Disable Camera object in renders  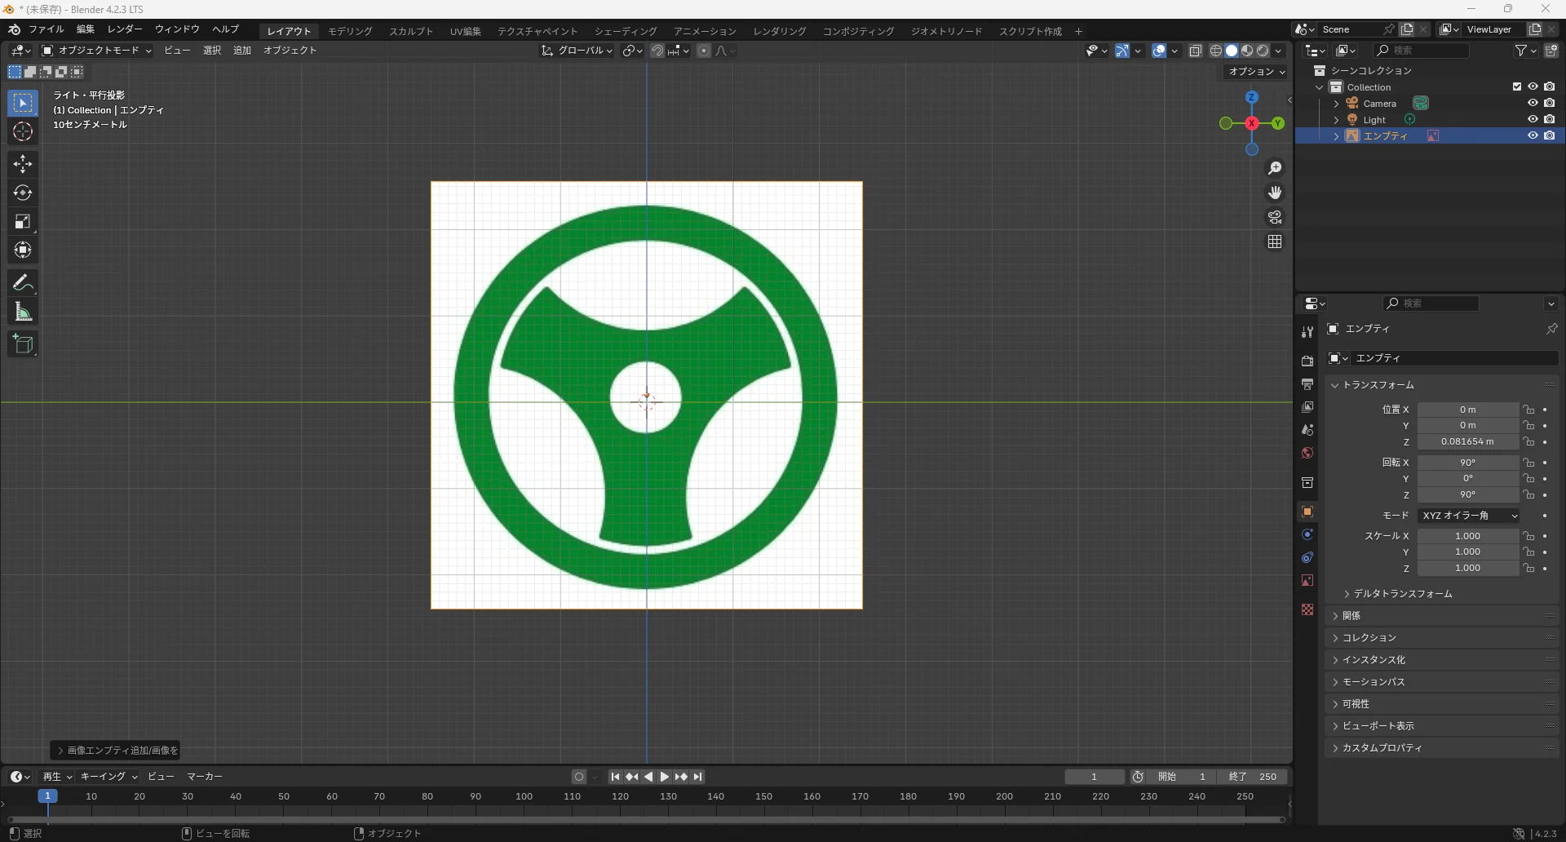coord(1549,103)
